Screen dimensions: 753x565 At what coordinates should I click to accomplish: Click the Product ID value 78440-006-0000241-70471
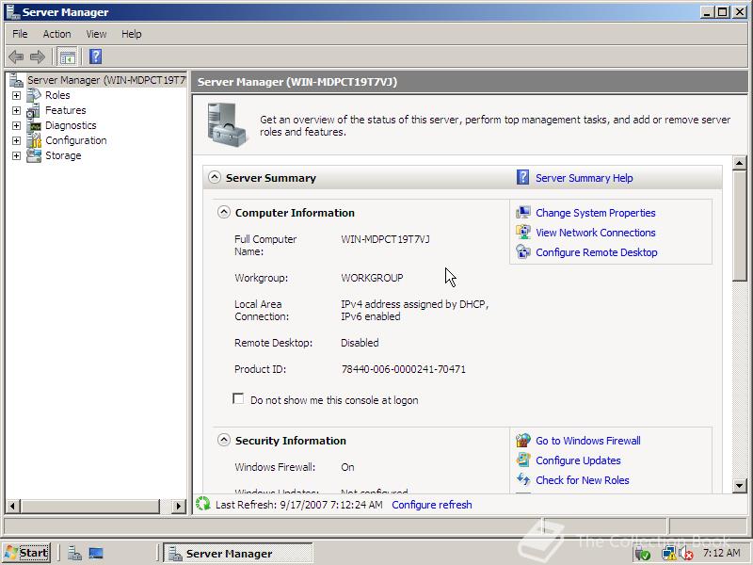point(404,369)
